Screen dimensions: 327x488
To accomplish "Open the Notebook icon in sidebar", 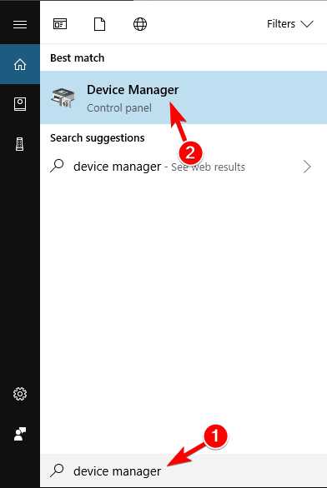I will click(x=20, y=104).
